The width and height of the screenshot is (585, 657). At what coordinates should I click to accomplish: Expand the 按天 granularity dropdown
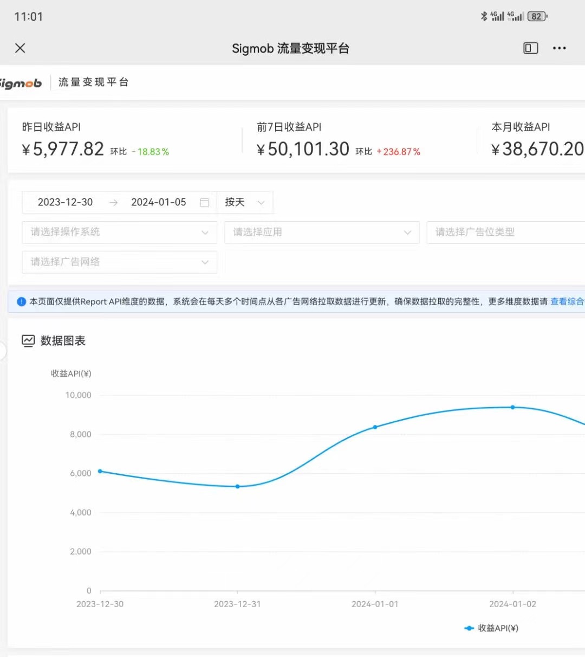[245, 202]
